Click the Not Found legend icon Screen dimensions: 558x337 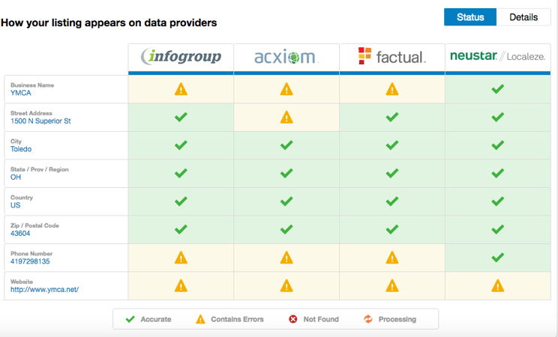click(293, 319)
